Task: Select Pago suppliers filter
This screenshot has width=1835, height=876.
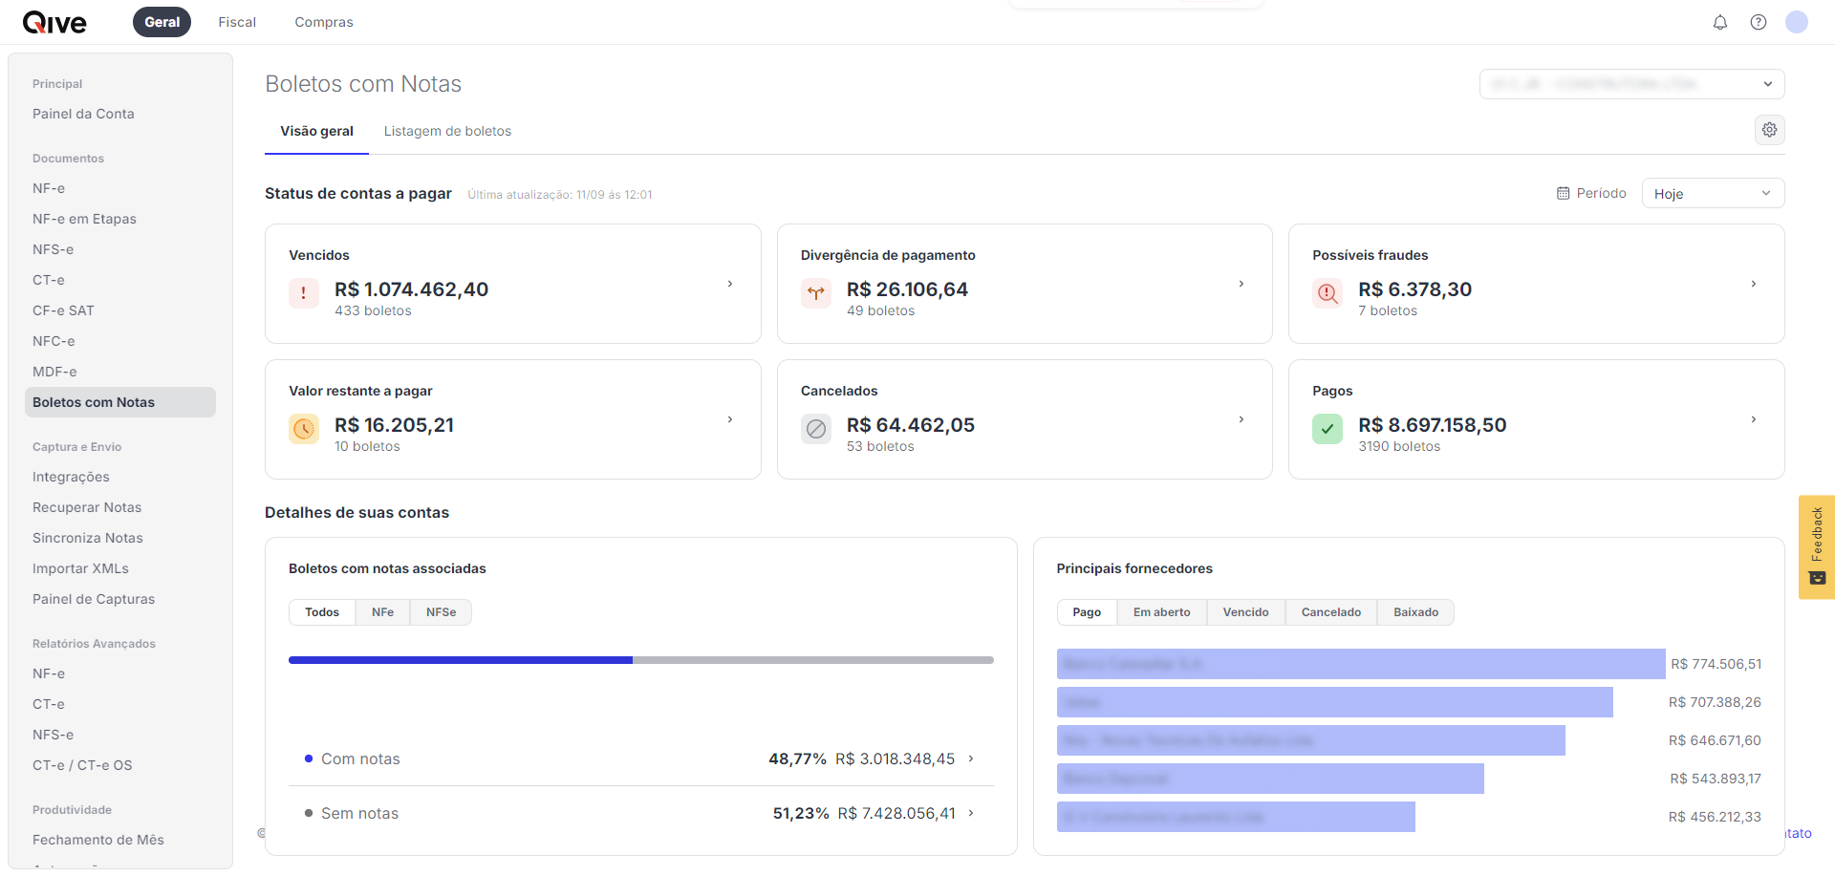Action: tap(1087, 612)
